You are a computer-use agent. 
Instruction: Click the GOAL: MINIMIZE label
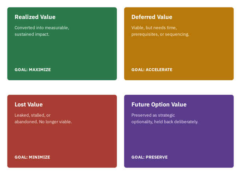pyautogui.click(x=32, y=157)
